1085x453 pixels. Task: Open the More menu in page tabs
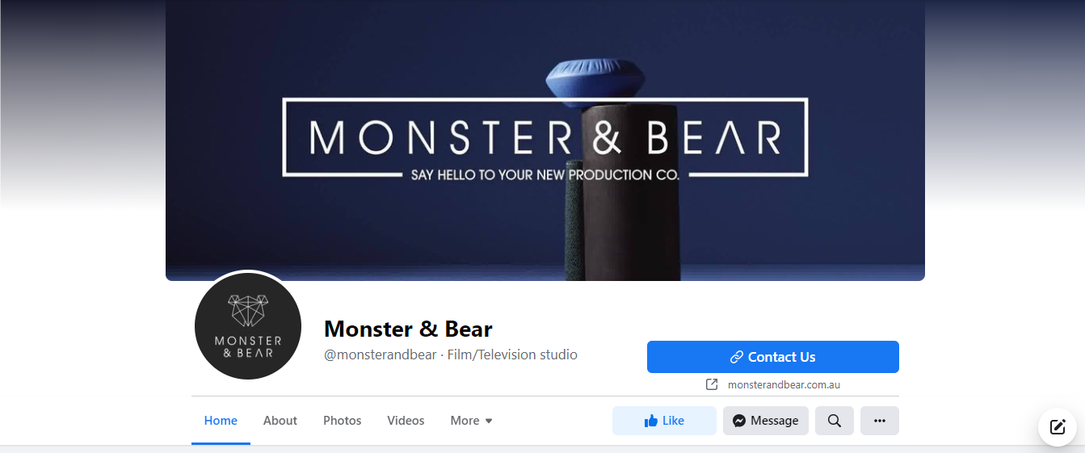(x=472, y=421)
